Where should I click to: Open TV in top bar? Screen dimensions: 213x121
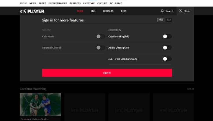(x=111, y=3)
